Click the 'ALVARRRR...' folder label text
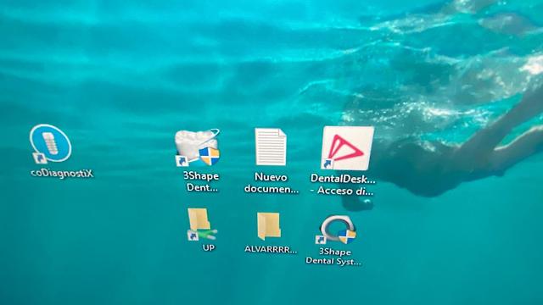The image size is (543, 305). [x=271, y=249]
